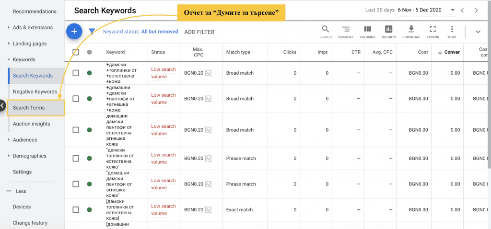Image resolution: width=491 pixels, height=229 pixels.
Task: Click the Download icon
Action: tap(411, 32)
